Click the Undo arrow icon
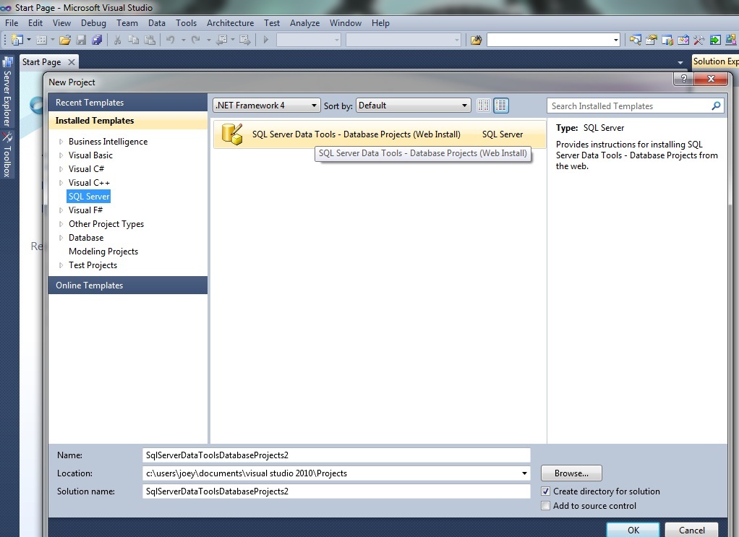 [171, 40]
